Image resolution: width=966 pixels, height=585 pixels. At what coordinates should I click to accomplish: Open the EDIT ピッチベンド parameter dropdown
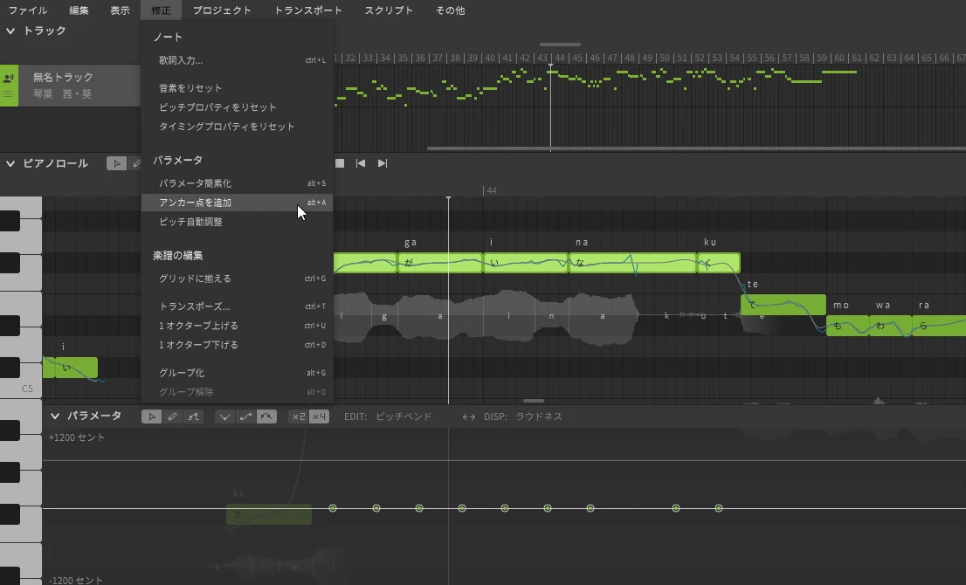point(404,416)
